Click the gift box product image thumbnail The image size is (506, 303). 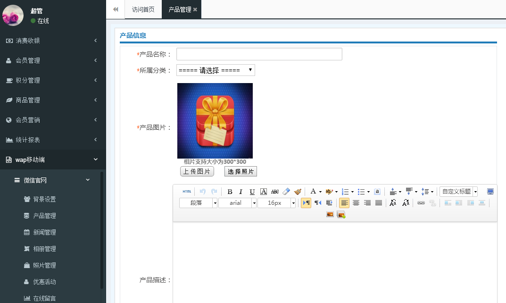[x=215, y=120]
